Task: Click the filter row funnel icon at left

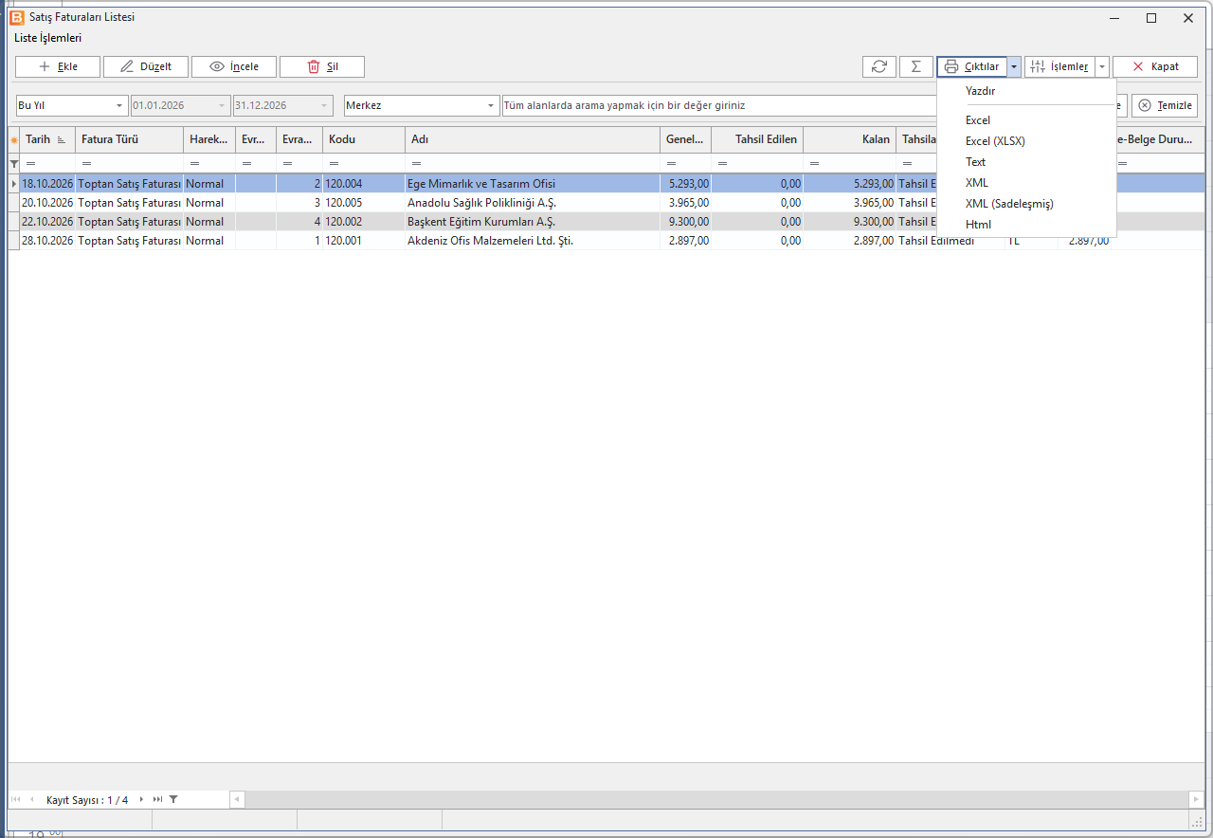Action: click(x=13, y=163)
